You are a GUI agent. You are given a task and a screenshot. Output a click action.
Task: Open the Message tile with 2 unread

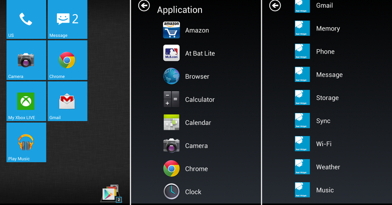[x=67, y=19]
